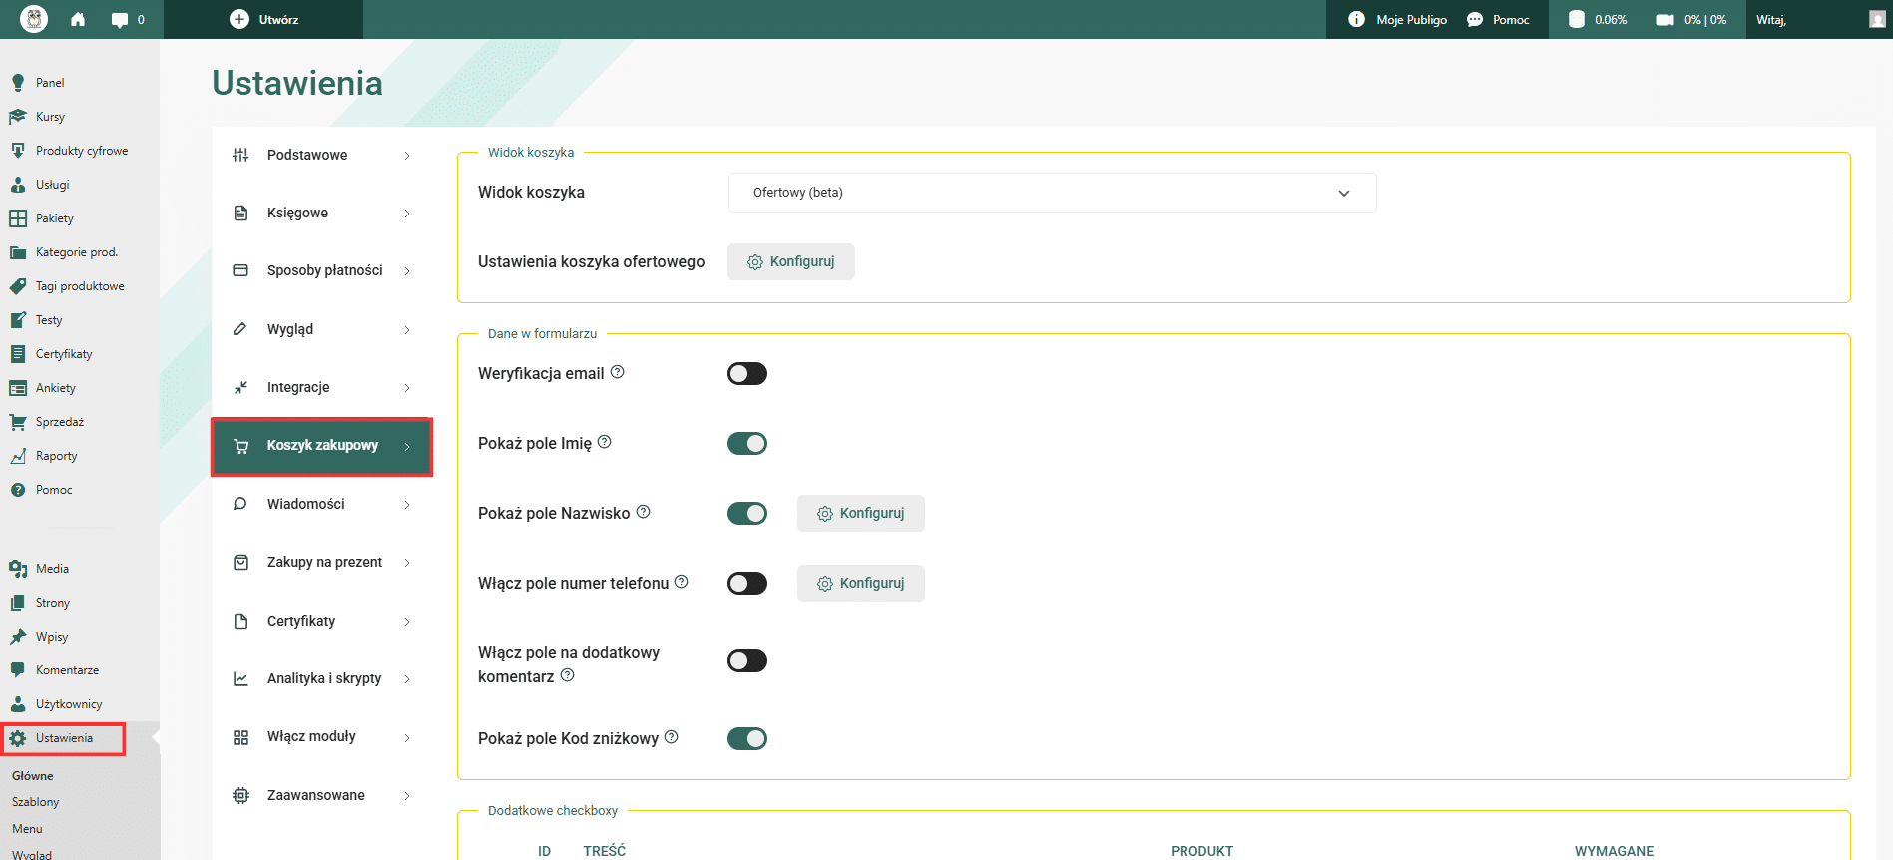Click the TREŚĆ column header

pyautogui.click(x=605, y=851)
